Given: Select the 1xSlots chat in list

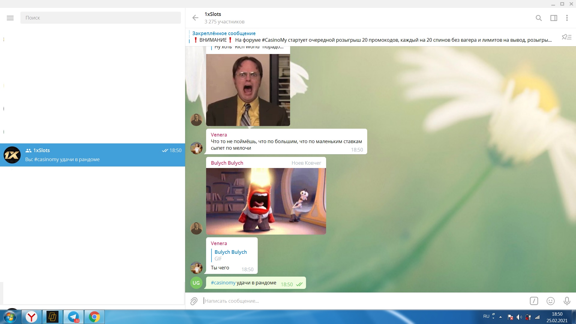Looking at the screenshot, I should pyautogui.click(x=92, y=155).
